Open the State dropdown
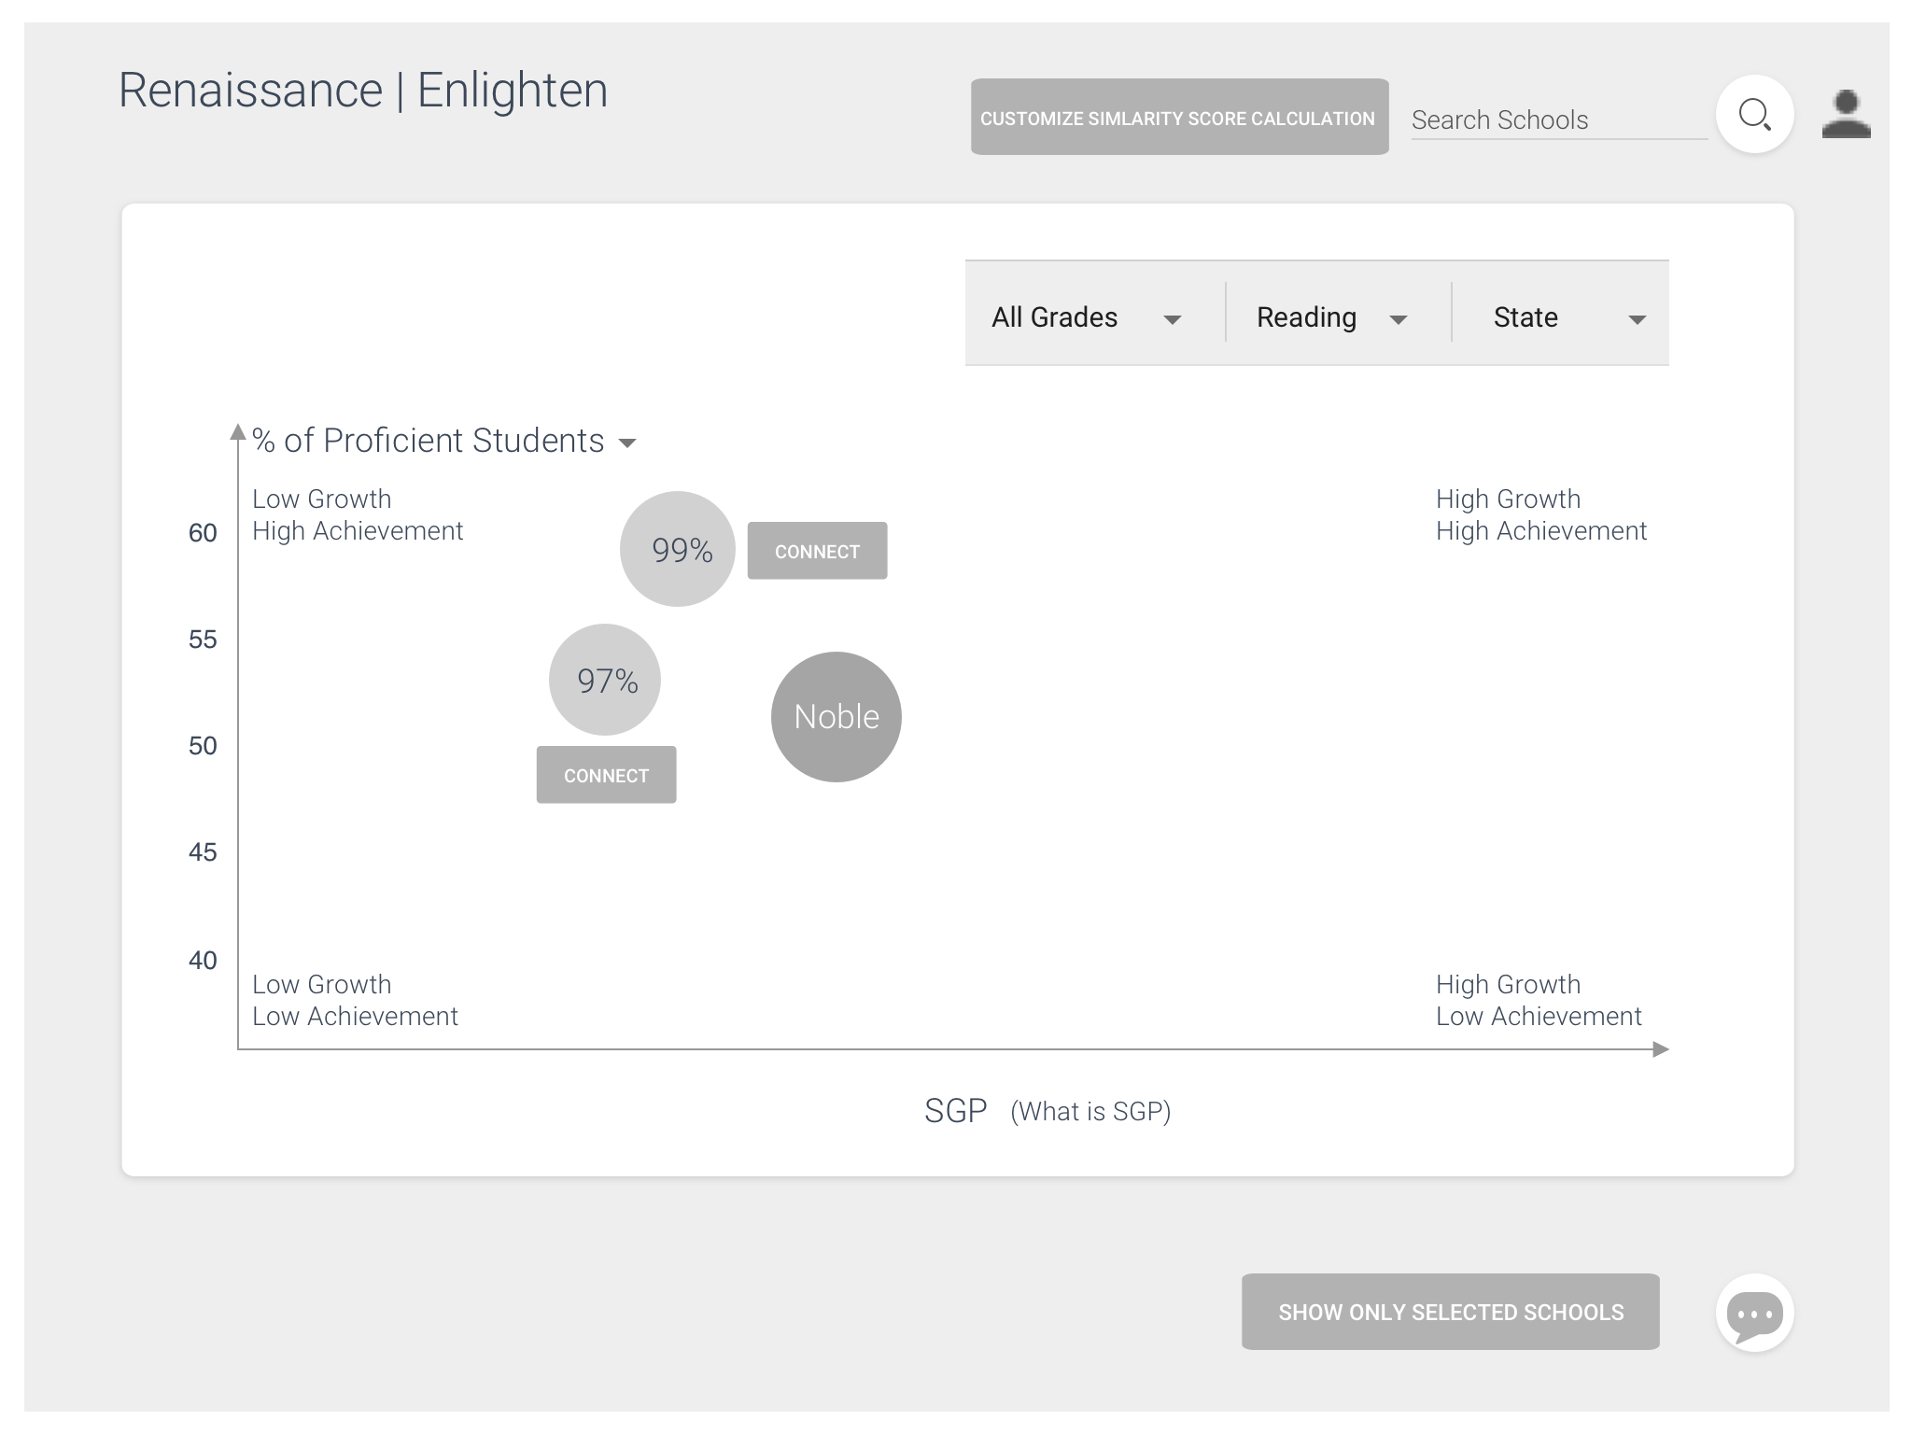The width and height of the screenshot is (1912, 1434). click(x=1568, y=317)
